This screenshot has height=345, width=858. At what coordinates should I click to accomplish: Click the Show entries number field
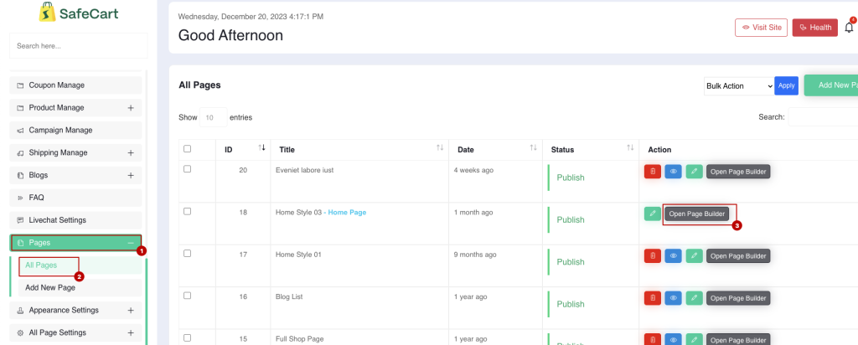coord(214,117)
